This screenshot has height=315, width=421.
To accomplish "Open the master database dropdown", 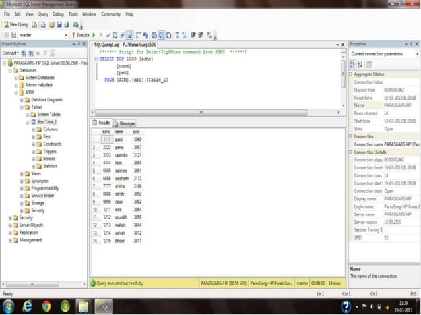I will click(x=66, y=34).
